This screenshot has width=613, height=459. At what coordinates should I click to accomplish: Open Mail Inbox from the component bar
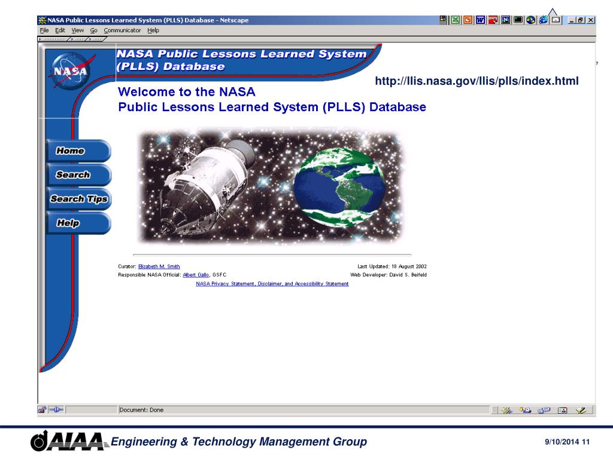[x=526, y=410]
